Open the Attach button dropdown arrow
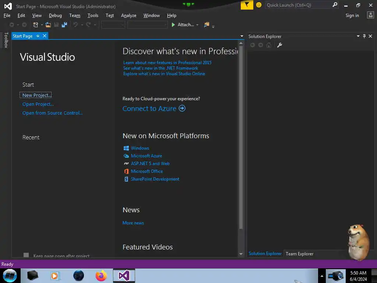The width and height of the screenshot is (377, 283). [x=197, y=25]
